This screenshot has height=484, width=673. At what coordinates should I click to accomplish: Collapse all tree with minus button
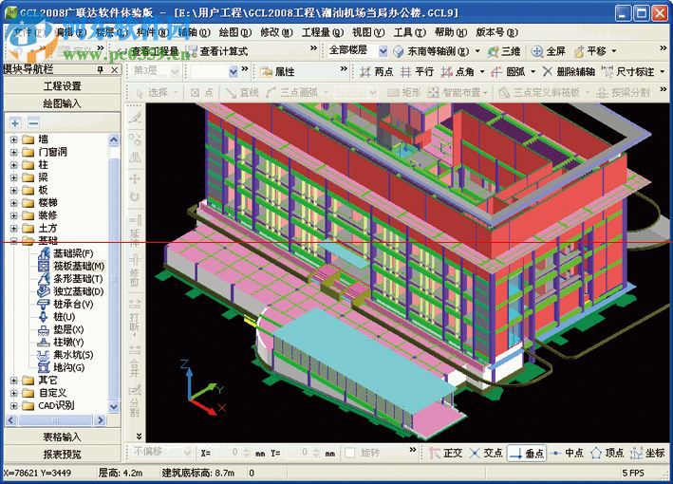coord(33,123)
